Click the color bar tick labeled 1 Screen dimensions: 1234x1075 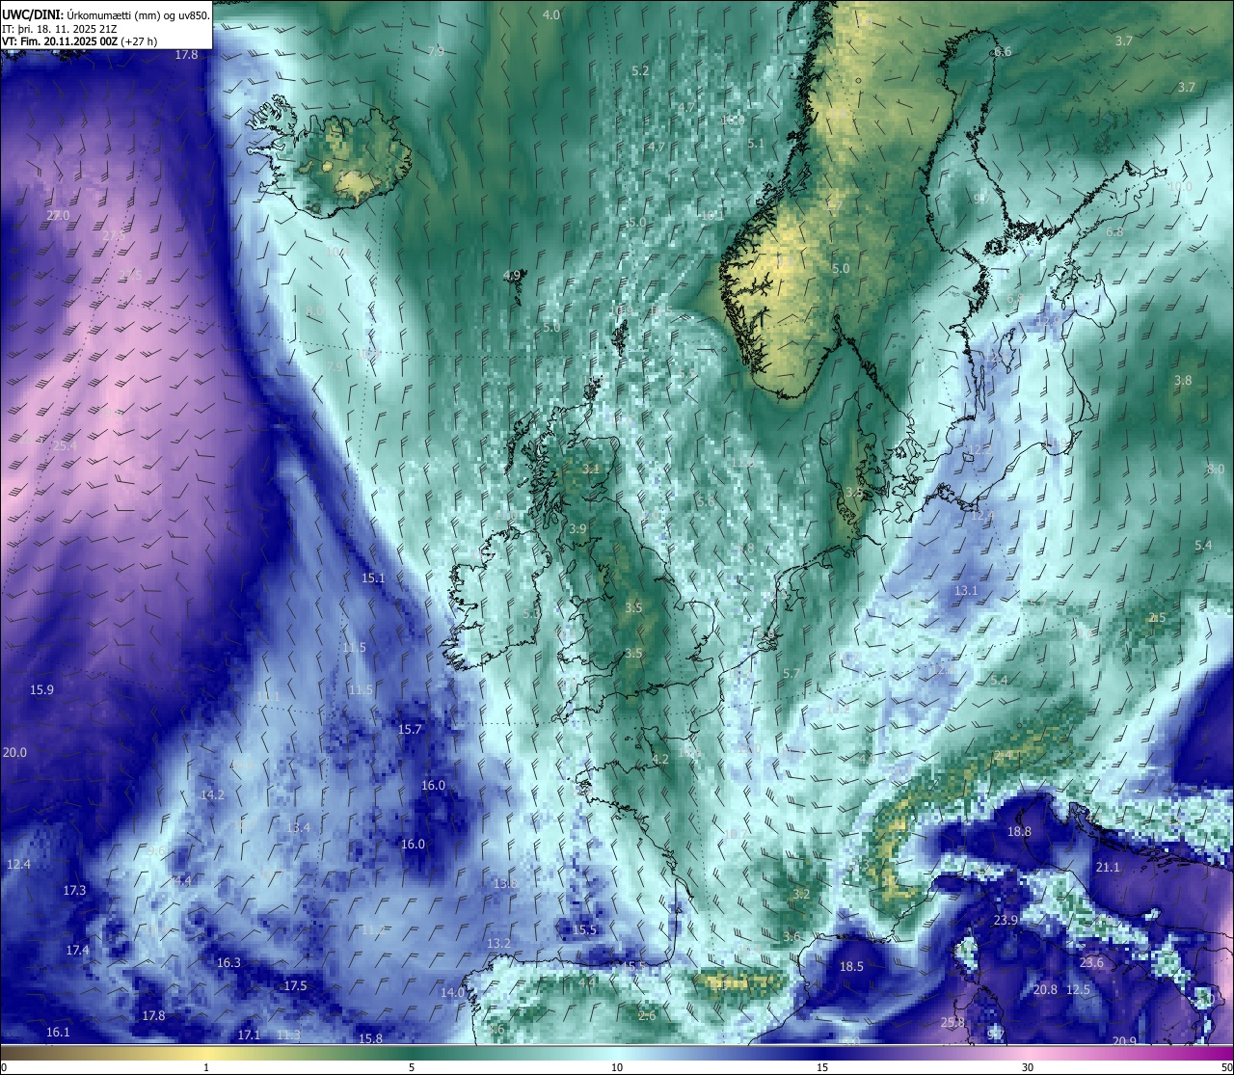point(206,1067)
